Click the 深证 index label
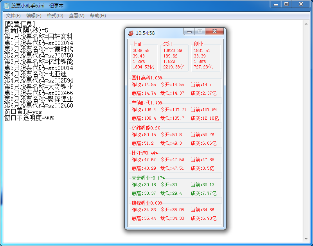The width and height of the screenshot is (313, 246). click(168, 44)
